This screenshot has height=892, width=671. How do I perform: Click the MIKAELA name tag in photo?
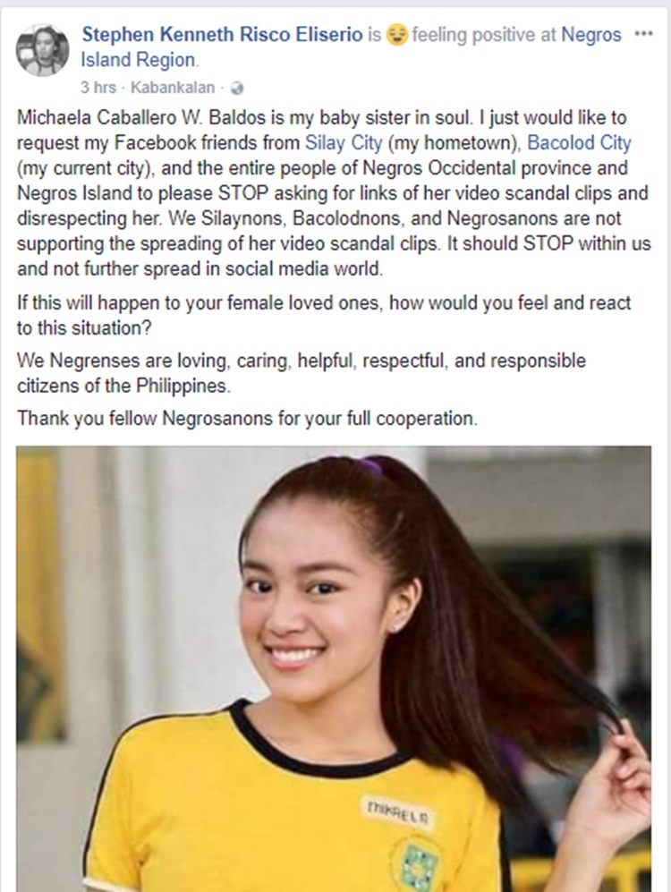(398, 811)
